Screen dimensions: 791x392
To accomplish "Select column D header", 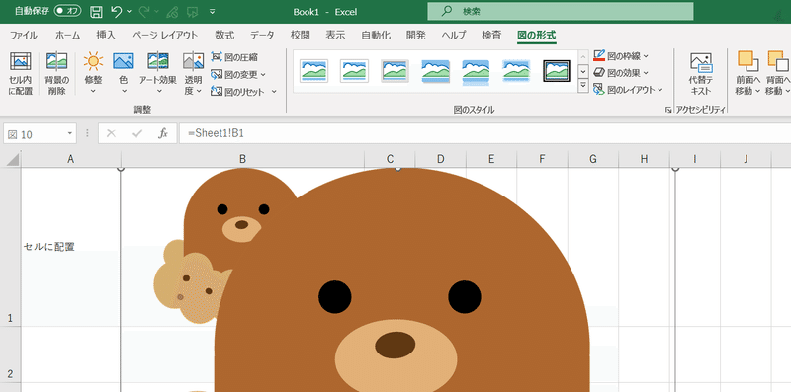I will pos(440,159).
